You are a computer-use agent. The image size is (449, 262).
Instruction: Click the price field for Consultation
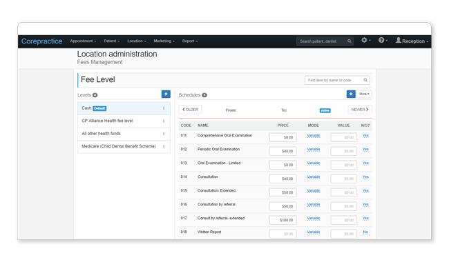283,179
